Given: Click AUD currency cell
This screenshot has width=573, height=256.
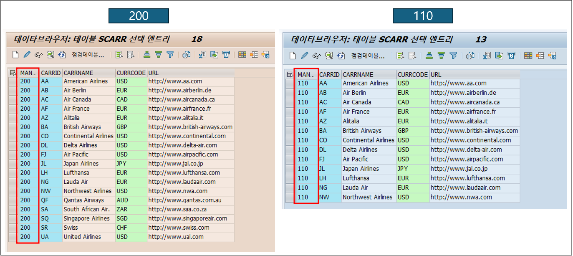Looking at the screenshot, I should click(131, 200).
